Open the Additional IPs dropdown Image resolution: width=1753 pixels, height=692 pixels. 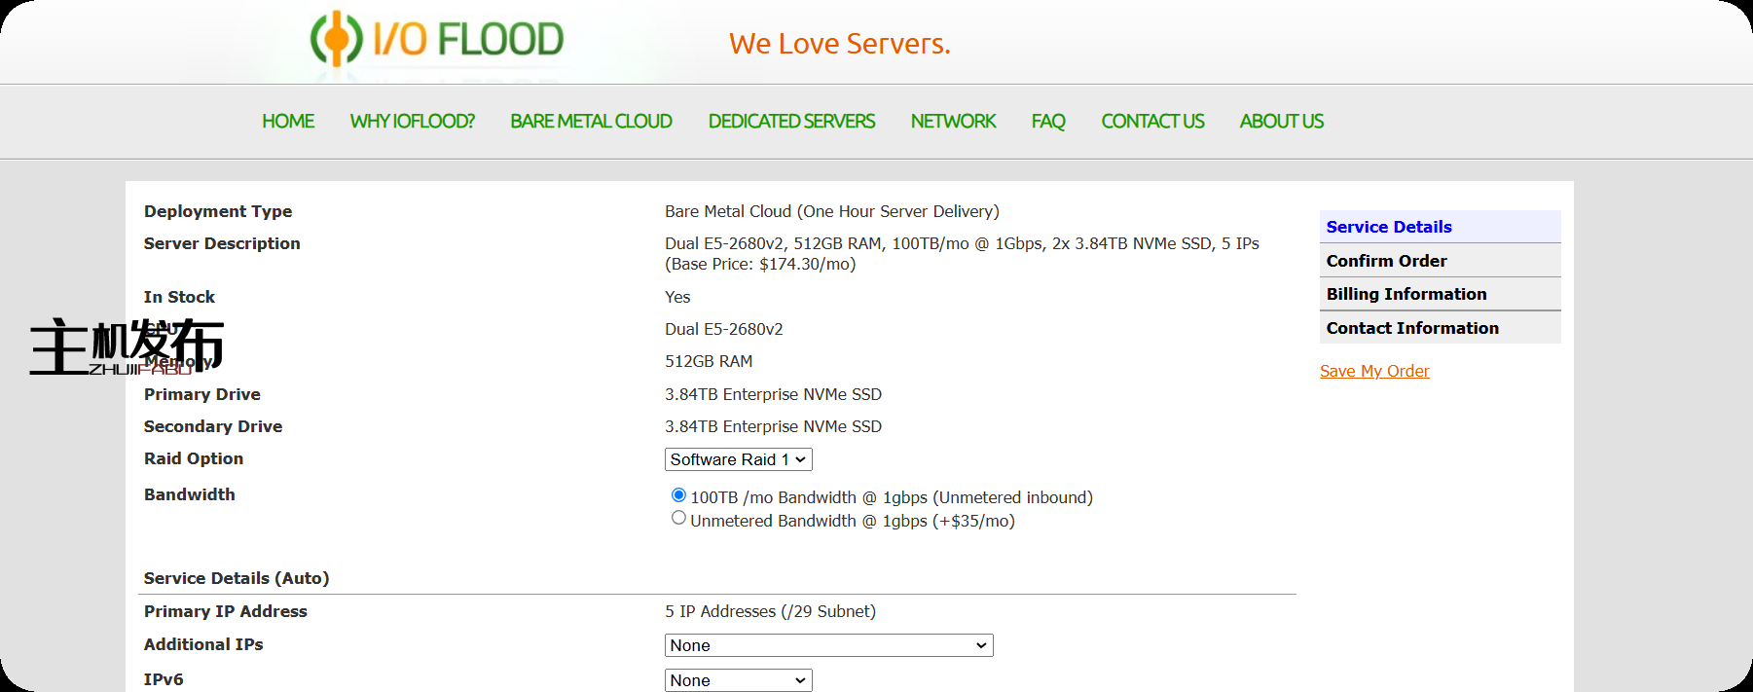pyautogui.click(x=828, y=645)
